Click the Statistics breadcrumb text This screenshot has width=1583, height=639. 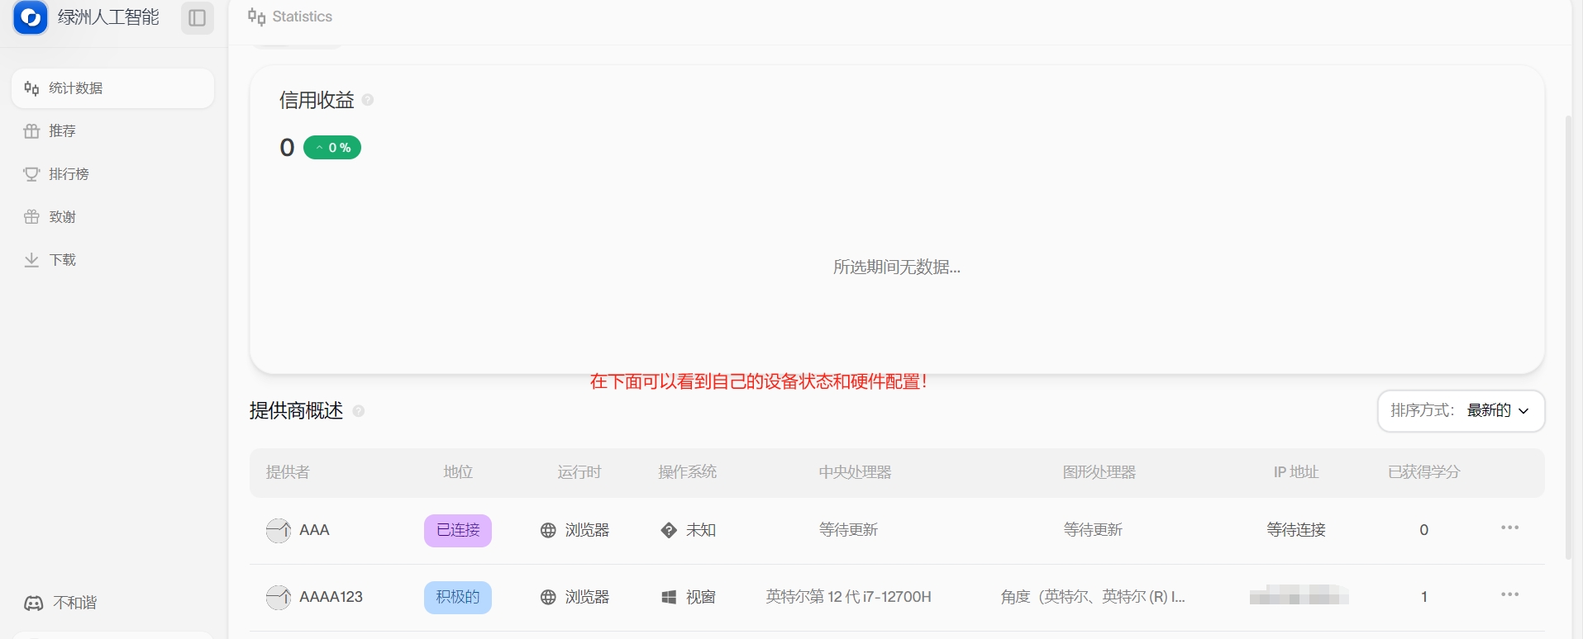click(303, 17)
